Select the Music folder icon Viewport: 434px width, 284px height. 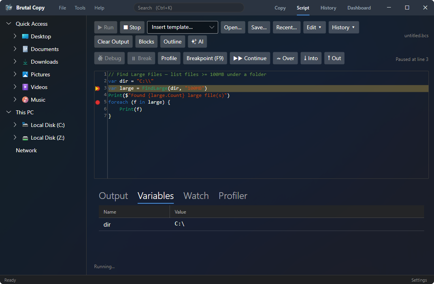pyautogui.click(x=25, y=100)
